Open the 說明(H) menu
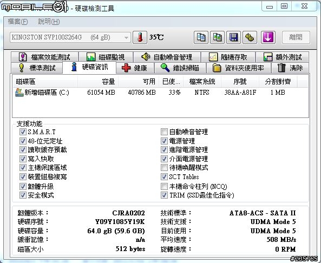This screenshot has width=321, height=263. [x=49, y=22]
